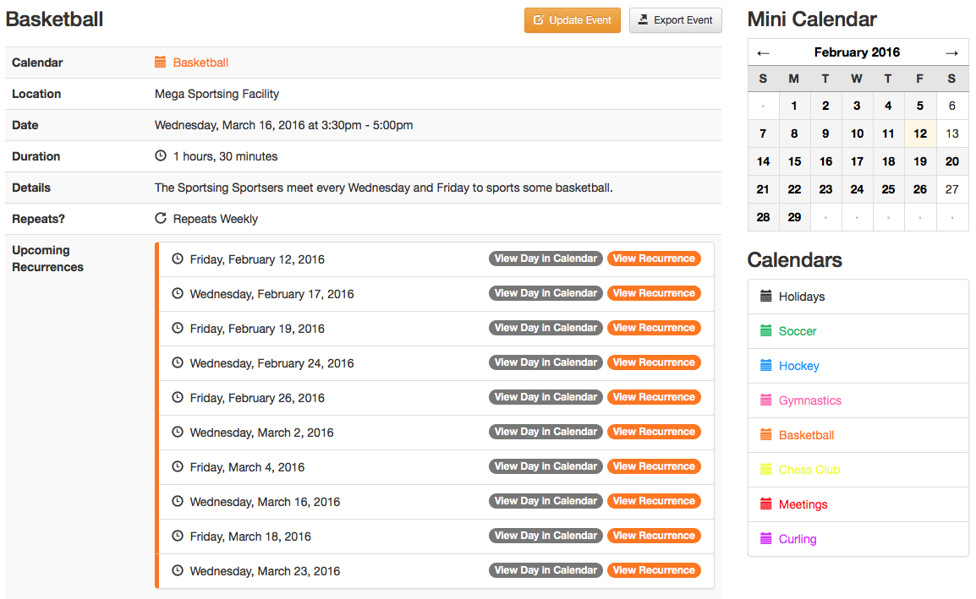
Task: View Day in Calendar for Wednesday, February 17, 2016
Action: tap(546, 293)
